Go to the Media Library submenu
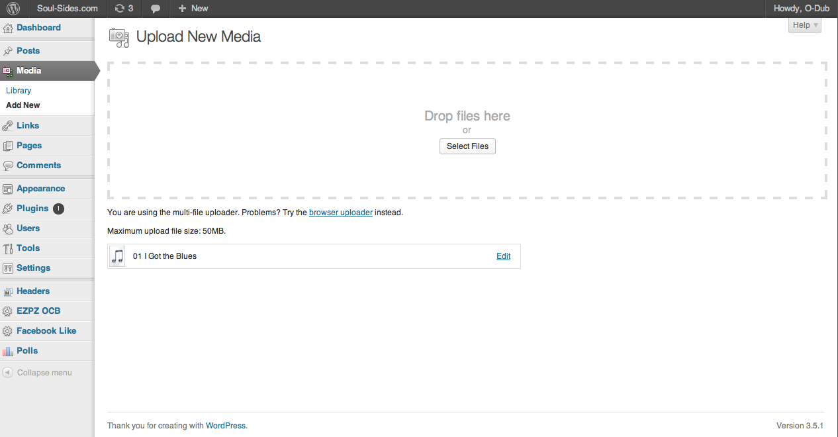The height and width of the screenshot is (437, 838). (x=19, y=91)
